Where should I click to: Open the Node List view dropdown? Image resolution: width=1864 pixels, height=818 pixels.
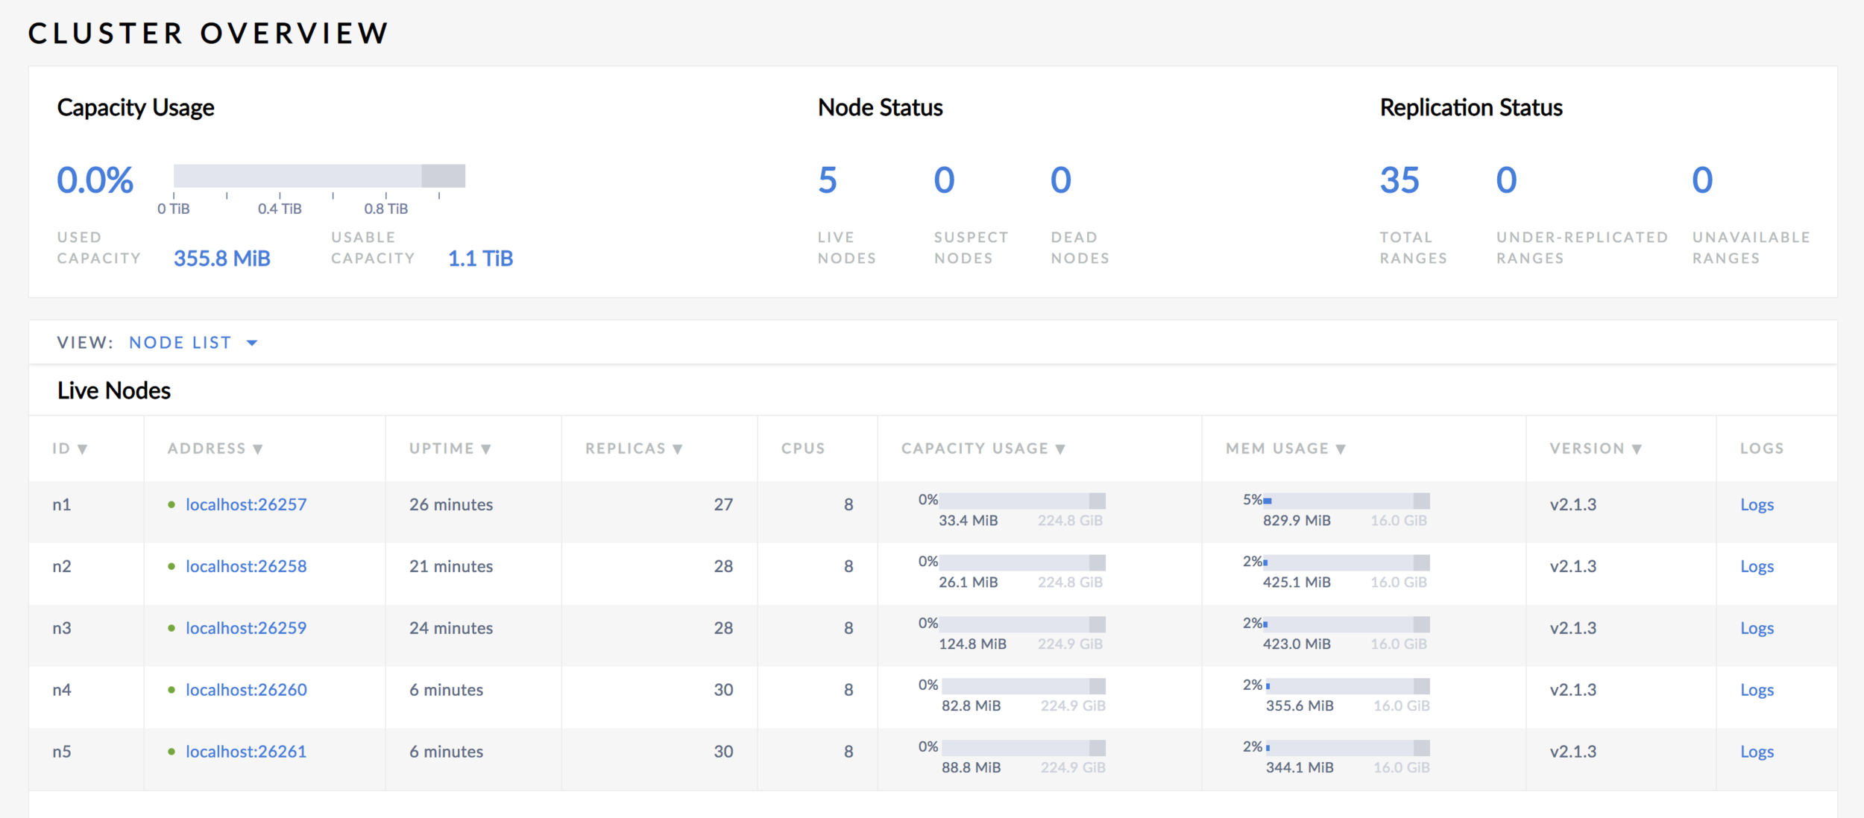(x=180, y=343)
